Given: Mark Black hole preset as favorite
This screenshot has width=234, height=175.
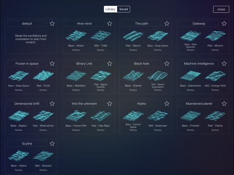Looking at the screenshot, I should click(x=167, y=63).
